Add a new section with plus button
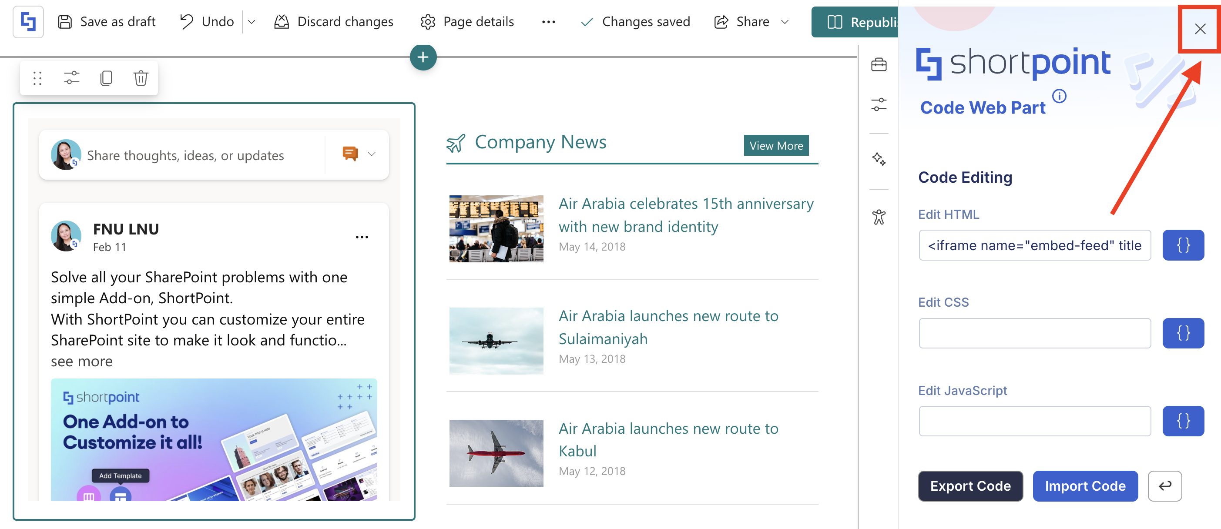Screen dimensions: 1221x529 423,57
